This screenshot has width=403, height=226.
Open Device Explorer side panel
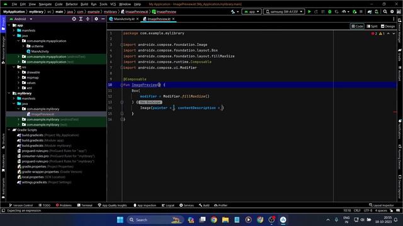400,187
